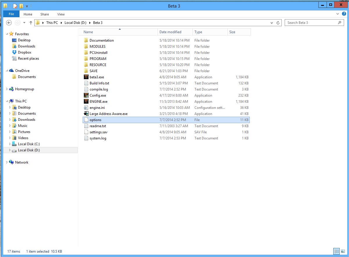
Task: Select Videos under This PC
Action: point(23,138)
